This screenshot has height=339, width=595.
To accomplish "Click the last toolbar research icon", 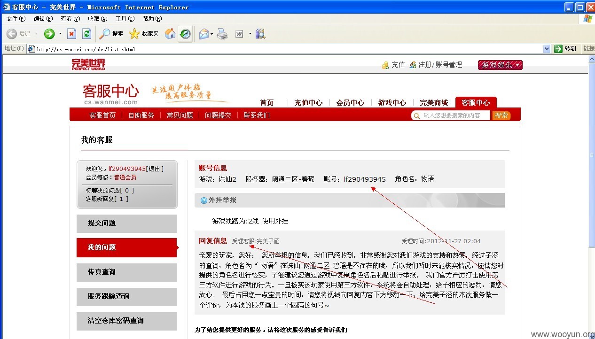I will [260, 34].
